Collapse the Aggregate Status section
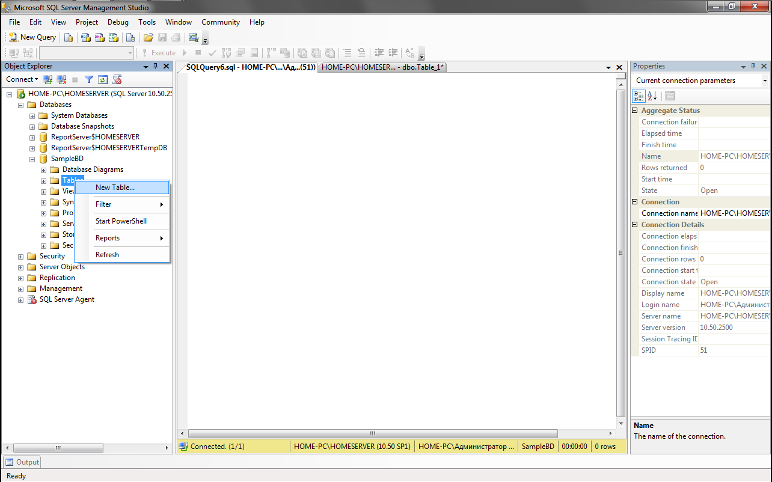Screen dimensions: 772x482 coord(636,111)
